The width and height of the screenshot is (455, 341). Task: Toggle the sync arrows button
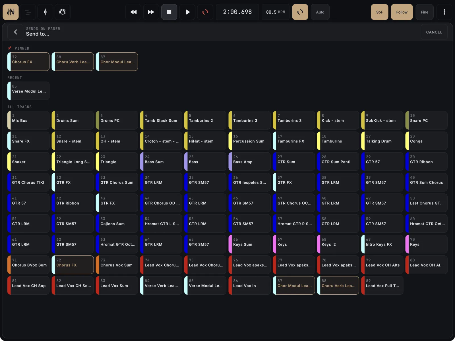[x=300, y=12]
